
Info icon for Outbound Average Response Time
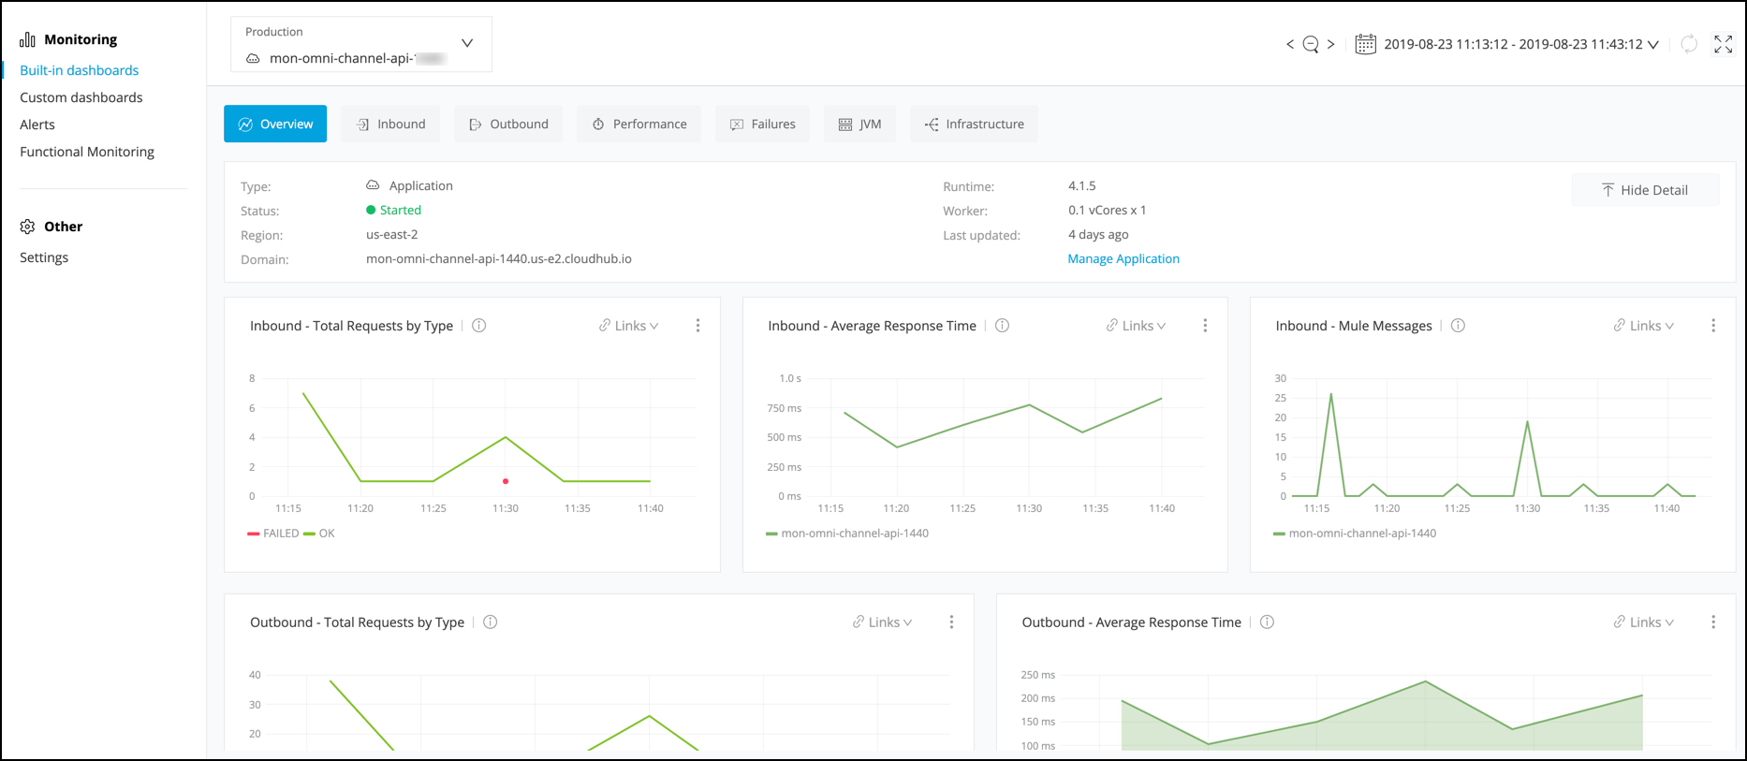[x=1267, y=622]
